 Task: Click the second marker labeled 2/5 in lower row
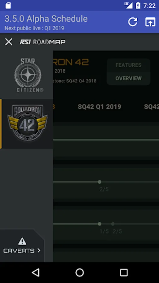(x=113, y=224)
